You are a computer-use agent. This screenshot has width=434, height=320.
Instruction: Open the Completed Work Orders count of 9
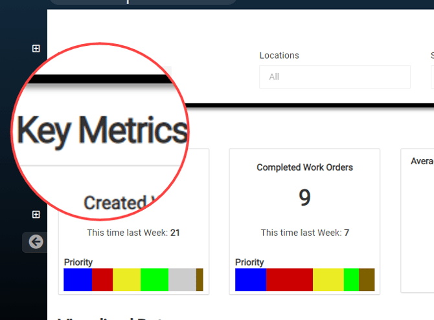pyautogui.click(x=304, y=198)
